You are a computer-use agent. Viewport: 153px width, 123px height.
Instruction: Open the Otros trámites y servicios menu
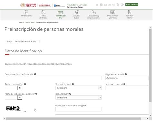click(x=113, y=14)
